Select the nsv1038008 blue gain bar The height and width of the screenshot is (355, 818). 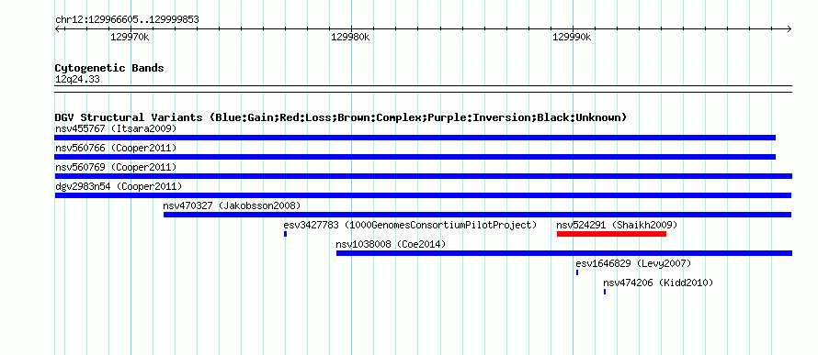564,253
